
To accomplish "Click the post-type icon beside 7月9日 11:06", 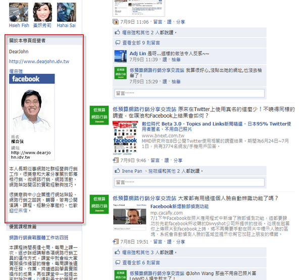I will pyautogui.click(x=116, y=22).
